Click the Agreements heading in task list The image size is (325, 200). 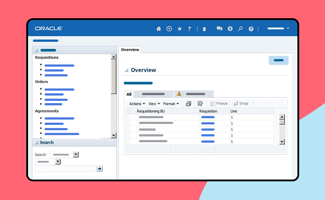(x=47, y=111)
